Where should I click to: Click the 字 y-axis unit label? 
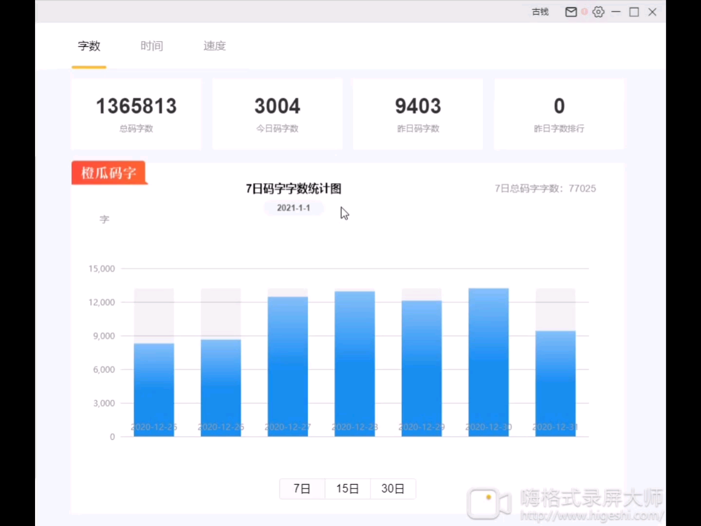point(105,220)
